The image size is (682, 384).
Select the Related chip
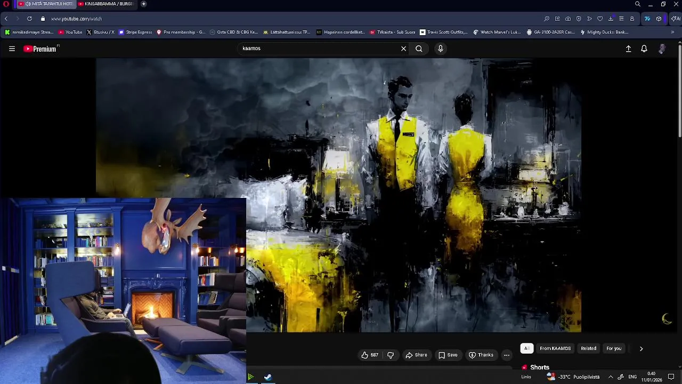tap(588, 348)
